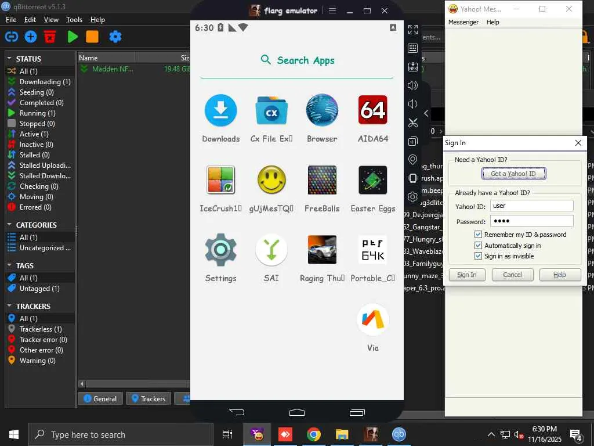Click the Yahoo! ID input field
The image size is (594, 446).
(x=531, y=206)
